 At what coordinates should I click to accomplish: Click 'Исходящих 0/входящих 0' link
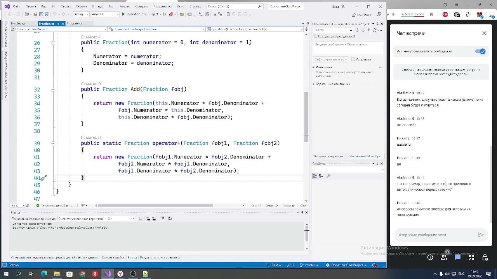pyautogui.click(x=337, y=36)
